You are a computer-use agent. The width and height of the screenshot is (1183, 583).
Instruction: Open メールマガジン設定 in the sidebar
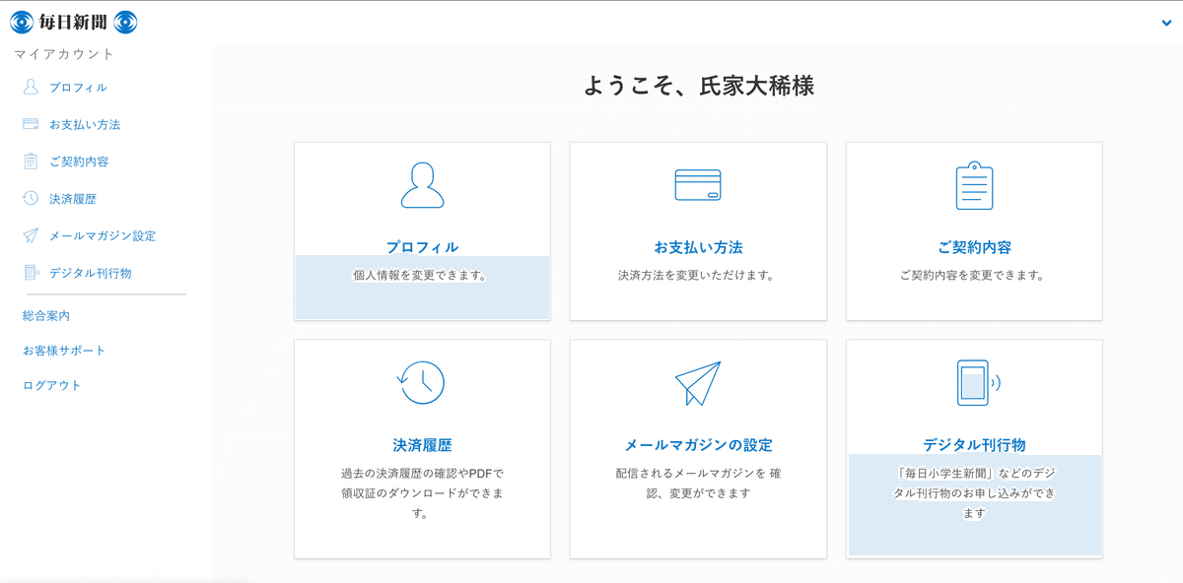tap(103, 236)
